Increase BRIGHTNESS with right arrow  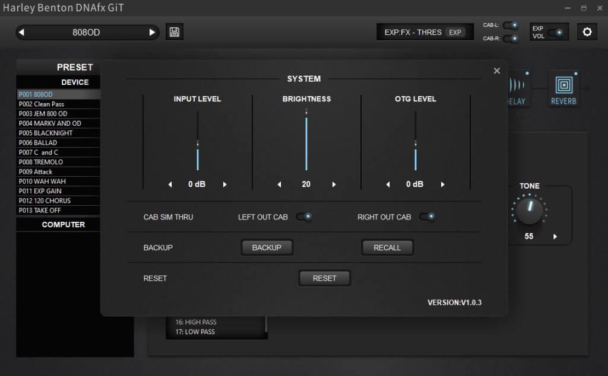tap(334, 184)
